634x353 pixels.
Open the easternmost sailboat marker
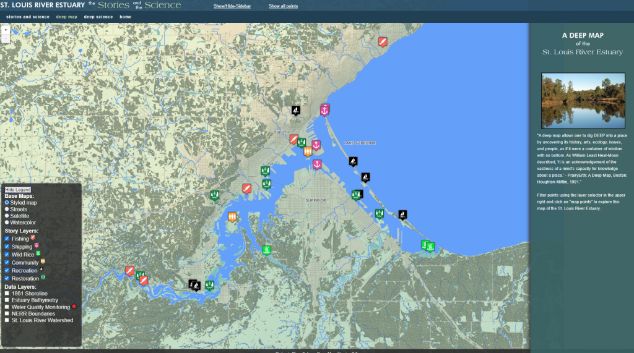[x=402, y=215]
